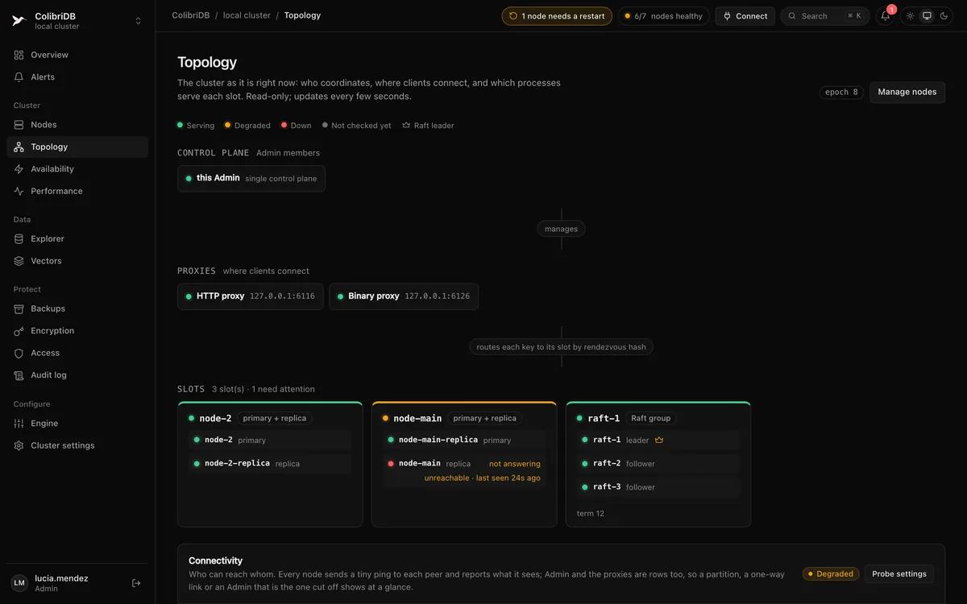This screenshot has height=604, width=967.
Task: Switch to dark theme moon icon
Action: (x=944, y=16)
